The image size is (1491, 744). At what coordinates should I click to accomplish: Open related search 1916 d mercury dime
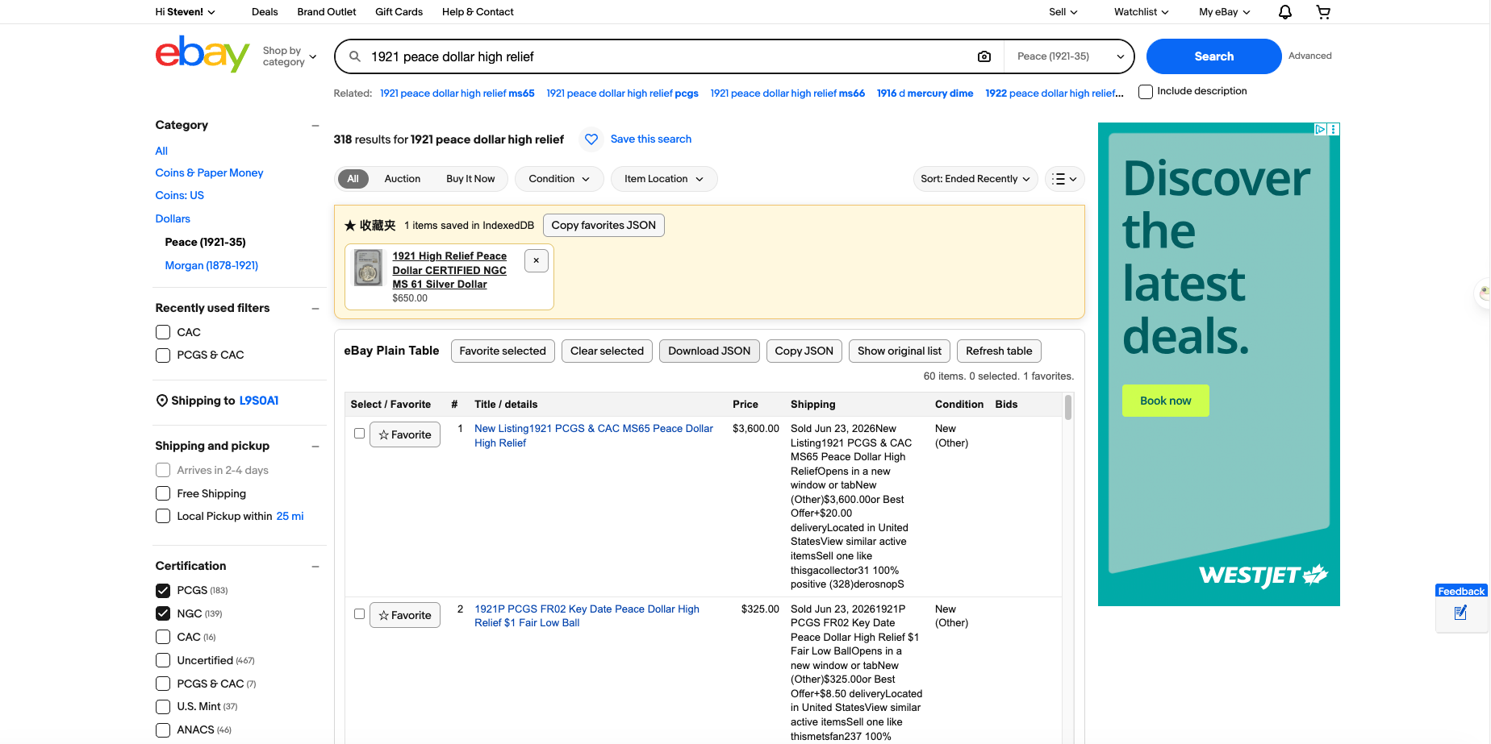(925, 94)
